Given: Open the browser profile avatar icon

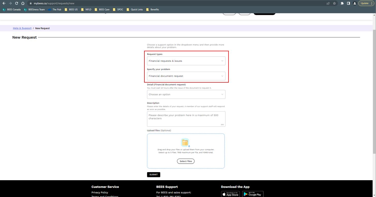Looking at the screenshot, I should point(355,3).
